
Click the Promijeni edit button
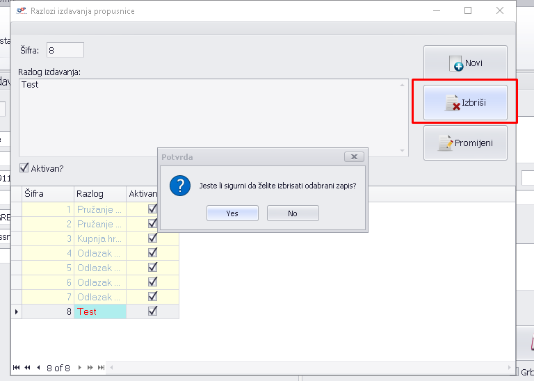pos(465,143)
